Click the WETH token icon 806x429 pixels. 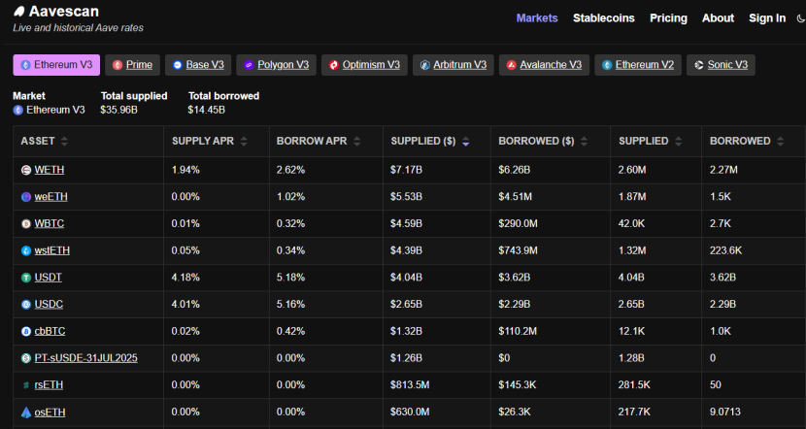(26, 170)
